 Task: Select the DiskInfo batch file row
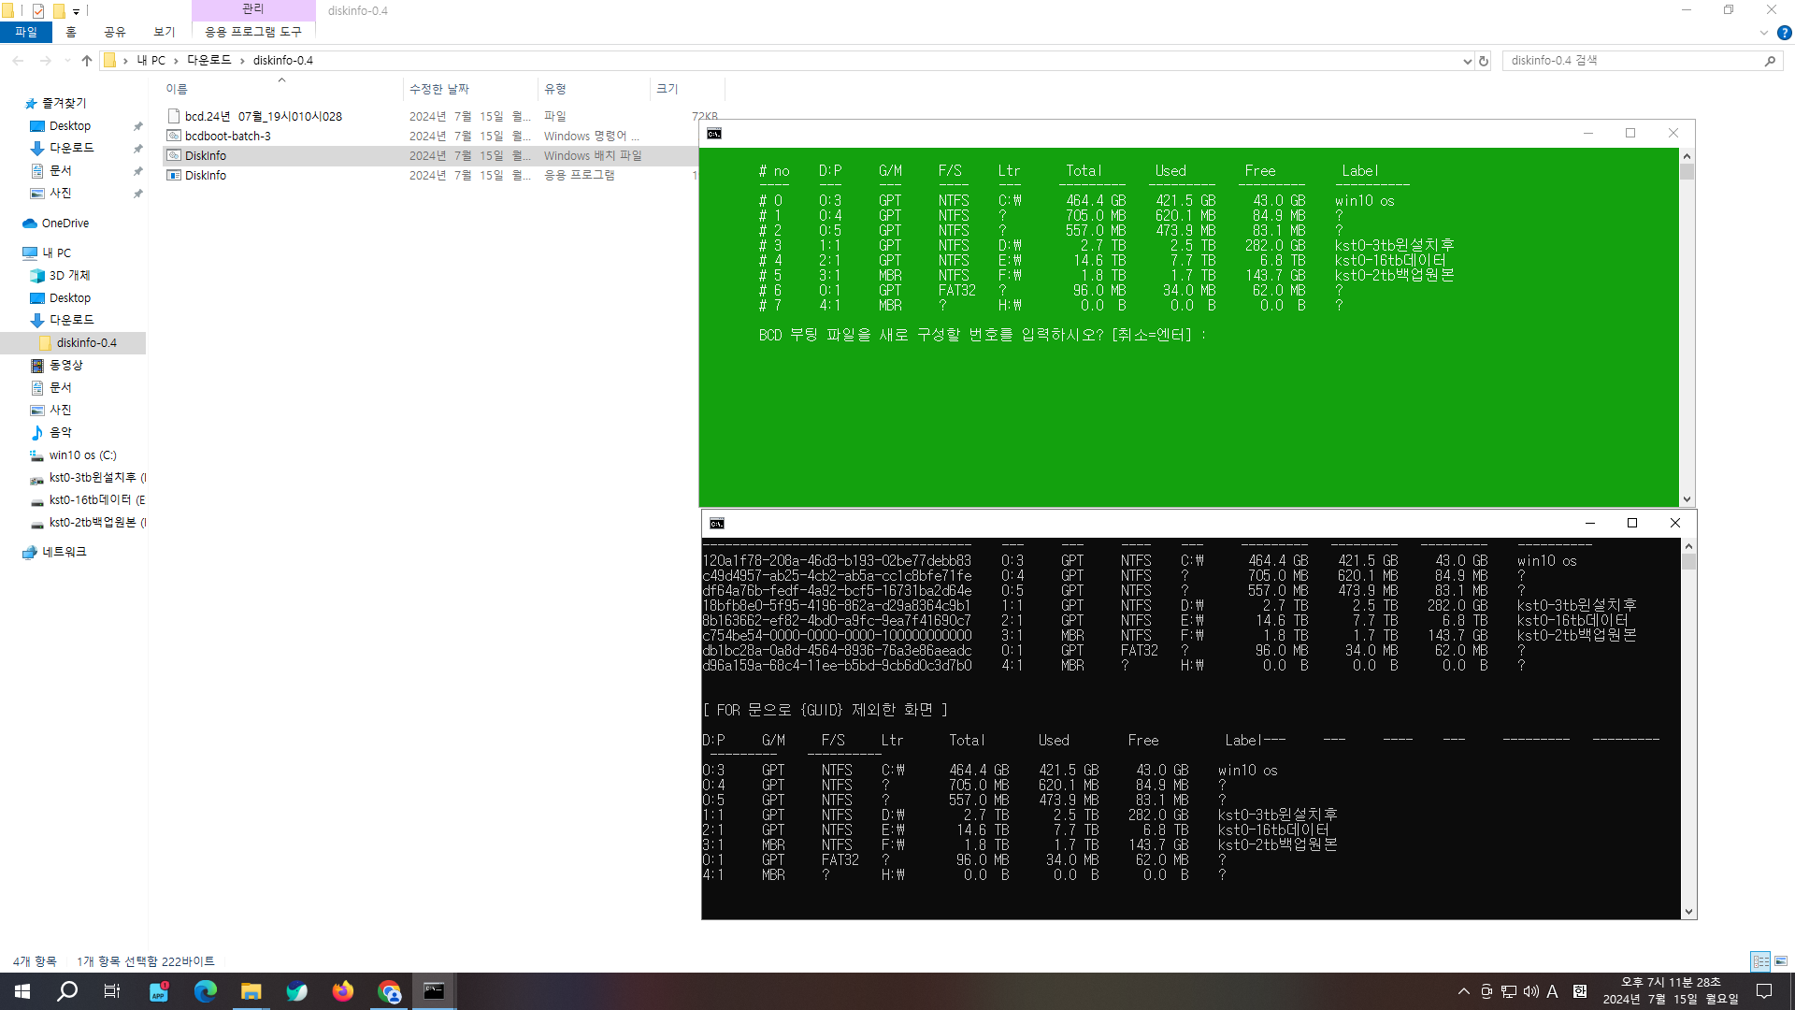pyautogui.click(x=430, y=155)
